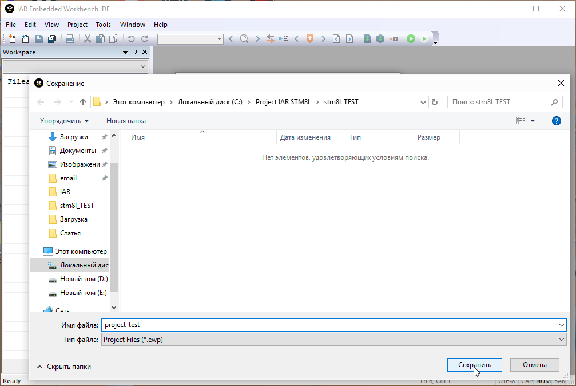Click Новая папка button
This screenshot has height=386, width=576.
pyautogui.click(x=126, y=121)
